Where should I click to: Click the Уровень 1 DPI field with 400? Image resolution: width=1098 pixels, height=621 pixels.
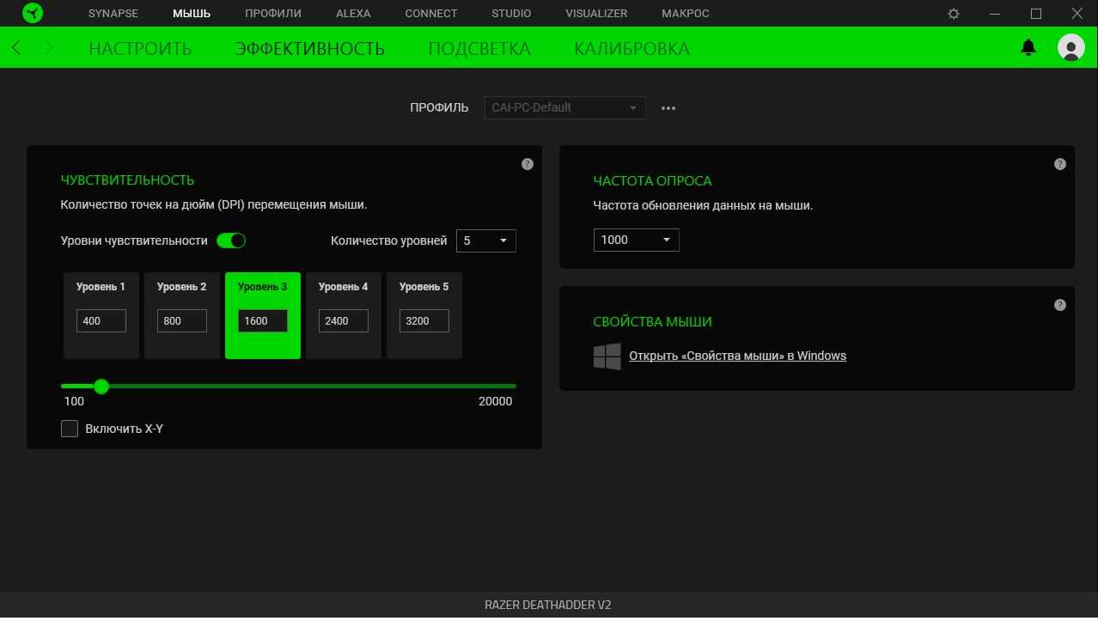(x=101, y=320)
